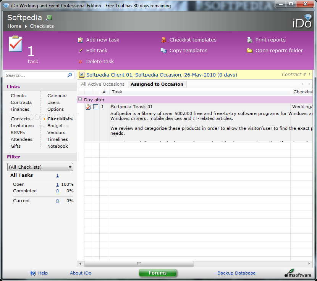Screen dimensions: 317x281
Task: Open the Clients link
Action: (x=18, y=96)
